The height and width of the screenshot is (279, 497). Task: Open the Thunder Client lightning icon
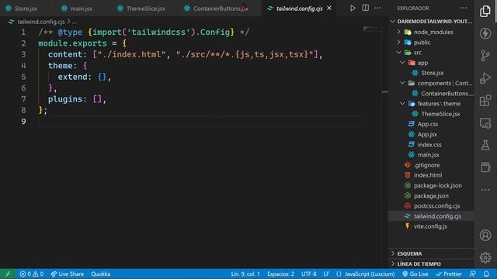tap(485, 33)
